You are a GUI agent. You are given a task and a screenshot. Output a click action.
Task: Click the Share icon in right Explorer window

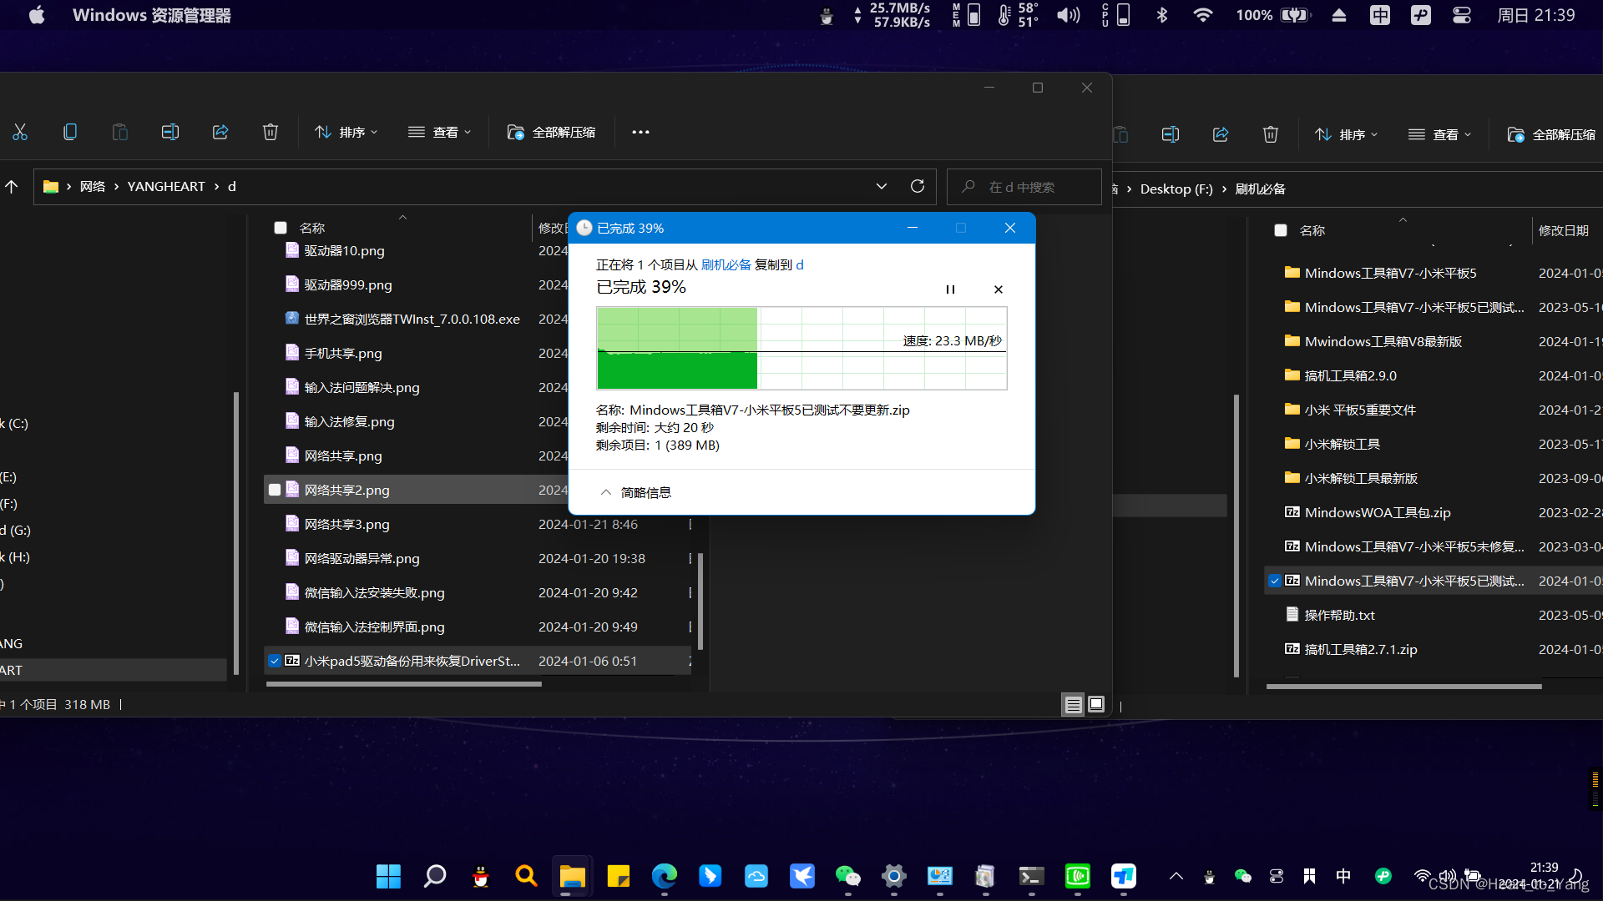coord(1221,134)
